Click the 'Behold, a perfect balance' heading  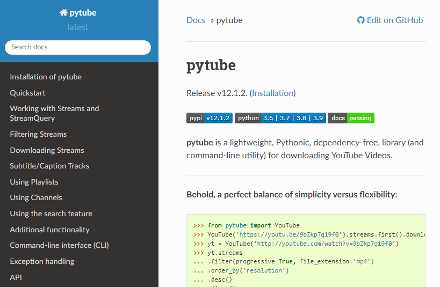pyautogui.click(x=292, y=195)
